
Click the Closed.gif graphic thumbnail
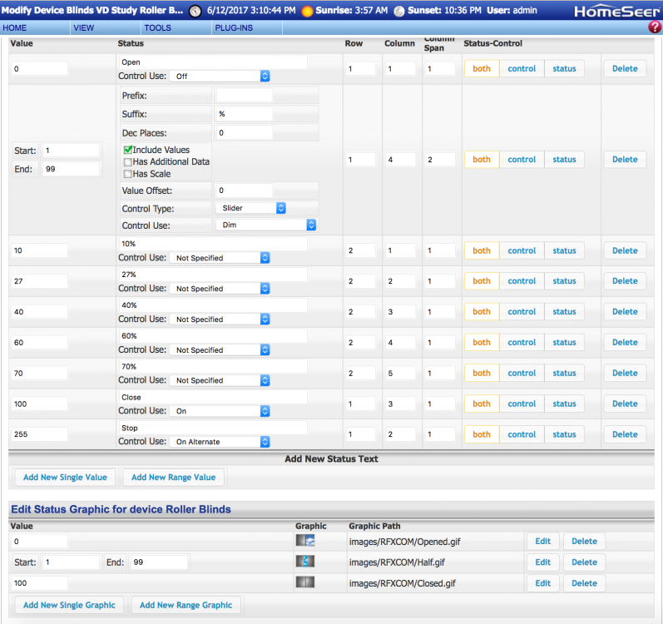pyautogui.click(x=305, y=582)
